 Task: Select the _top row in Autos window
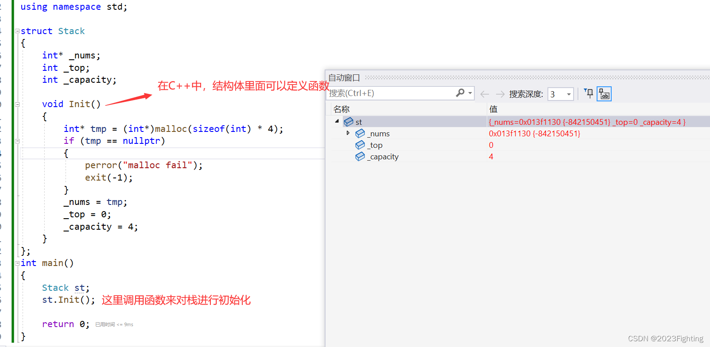pos(521,145)
